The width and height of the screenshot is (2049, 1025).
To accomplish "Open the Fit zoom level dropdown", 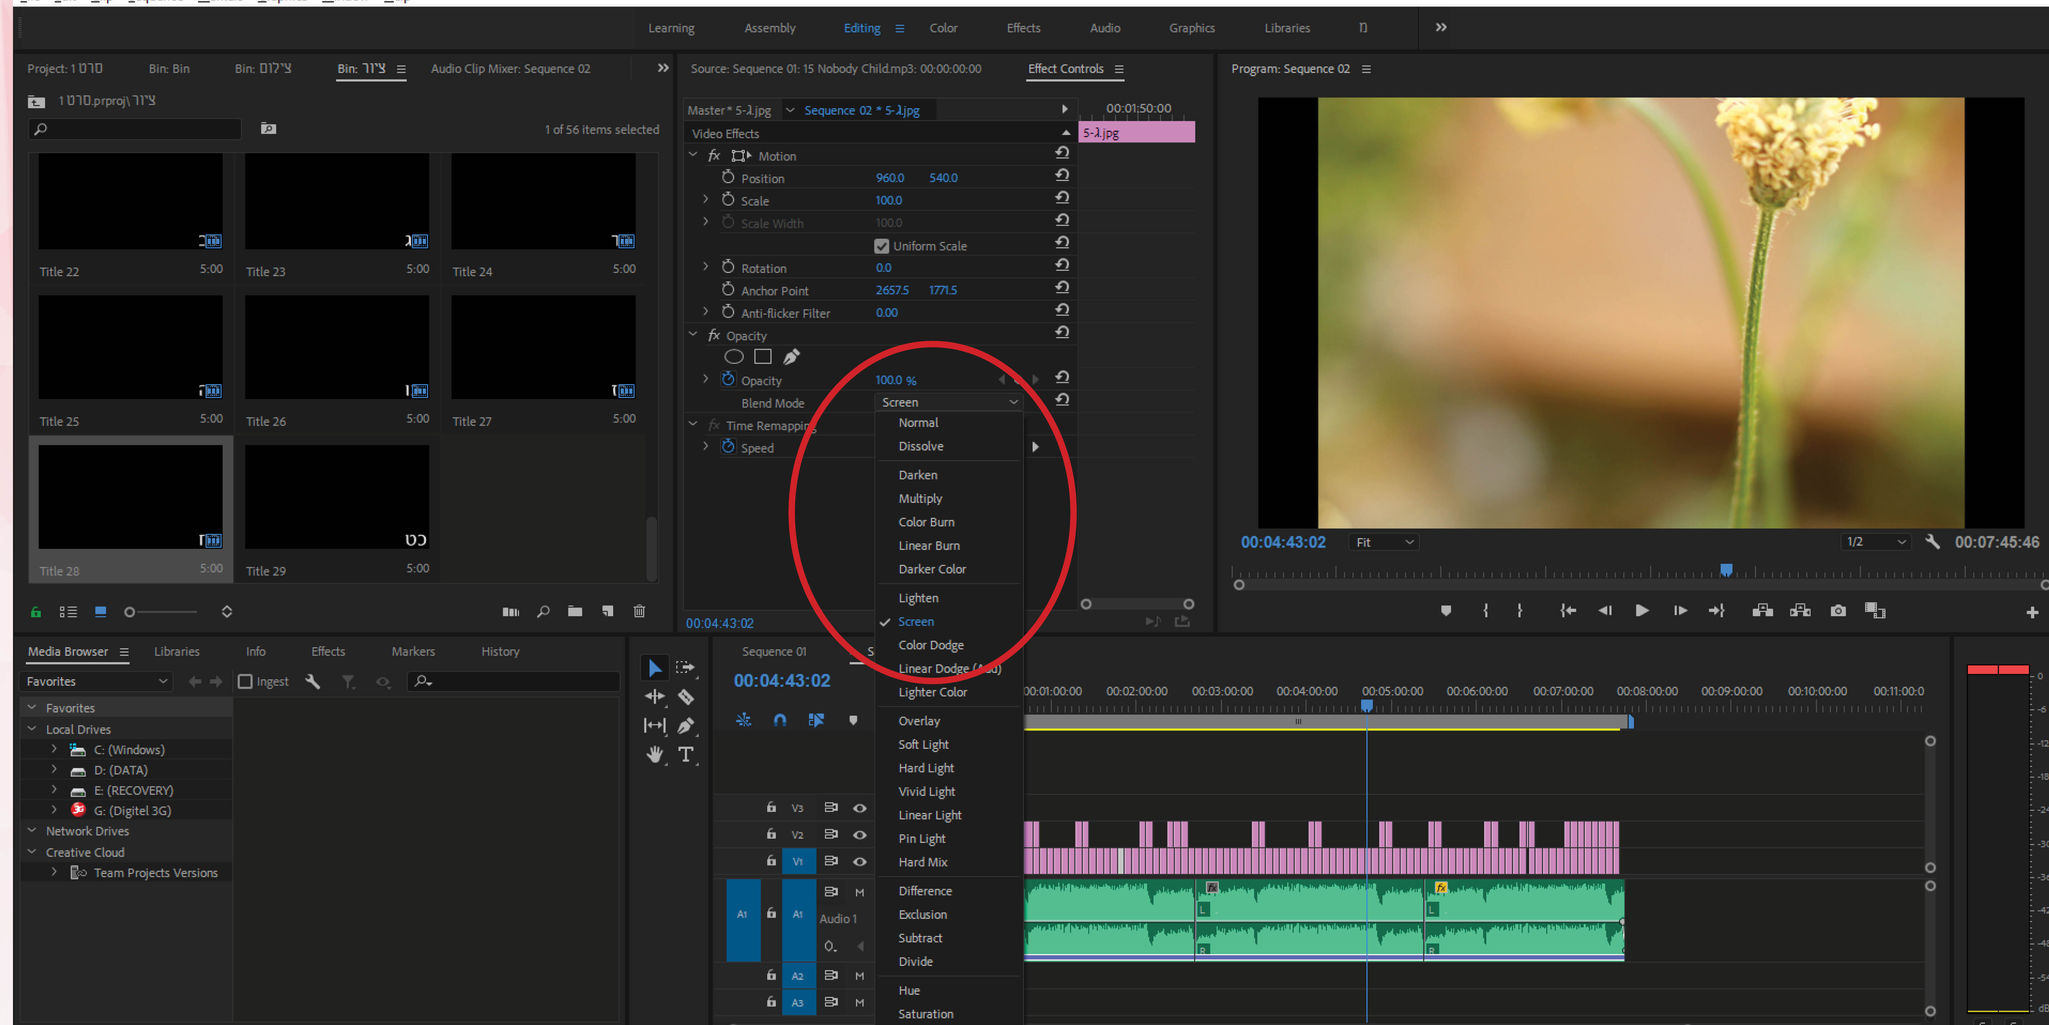I will [1384, 542].
